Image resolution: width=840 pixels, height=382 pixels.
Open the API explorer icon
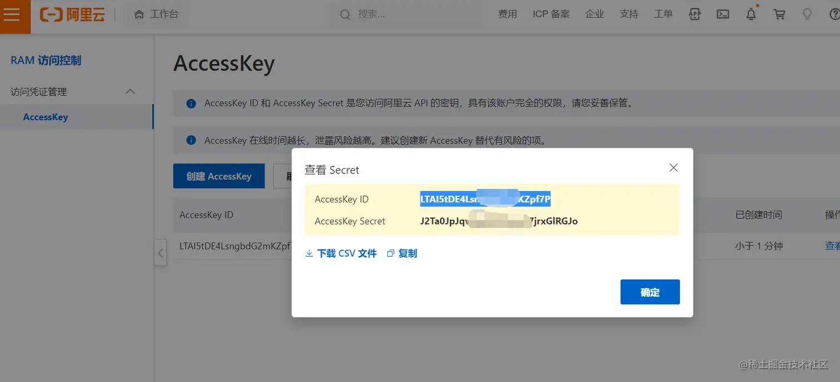694,14
